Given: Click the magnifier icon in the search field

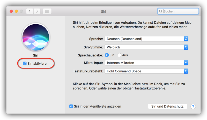Looking at the screenshot, I should pyautogui.click(x=160, y=11).
